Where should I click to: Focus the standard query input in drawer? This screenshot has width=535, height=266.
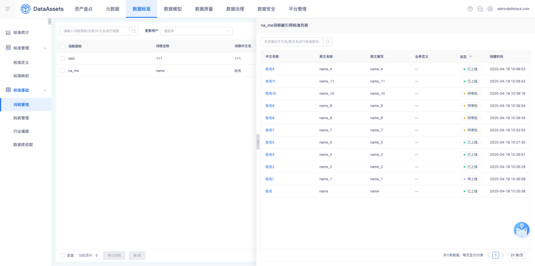click(x=292, y=42)
